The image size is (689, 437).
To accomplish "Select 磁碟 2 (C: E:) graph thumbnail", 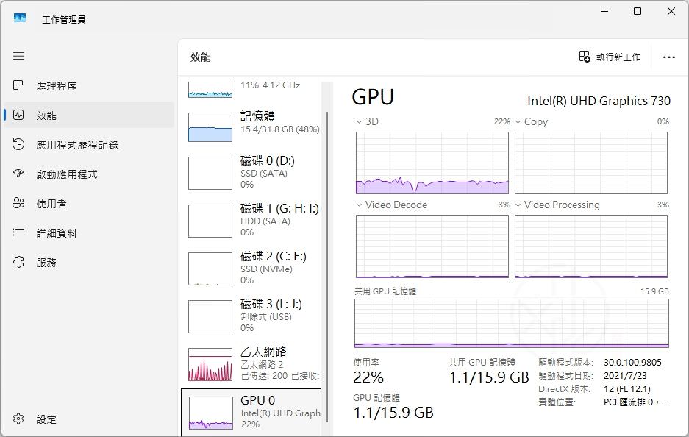I will click(210, 269).
